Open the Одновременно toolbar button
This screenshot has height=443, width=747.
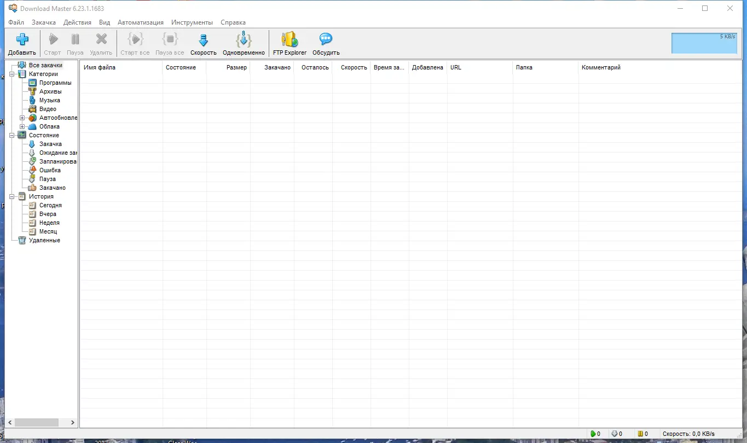(x=244, y=44)
